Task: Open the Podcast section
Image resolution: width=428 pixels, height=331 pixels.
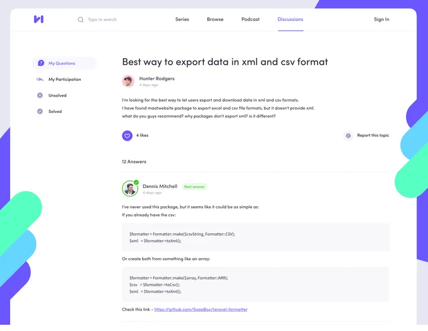Action: (251, 19)
